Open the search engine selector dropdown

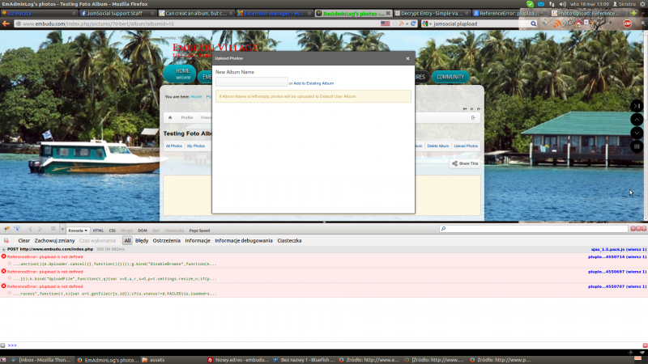pyautogui.click(x=427, y=24)
